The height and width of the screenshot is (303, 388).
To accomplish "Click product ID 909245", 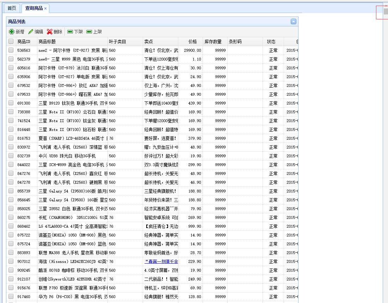I will [24, 270].
